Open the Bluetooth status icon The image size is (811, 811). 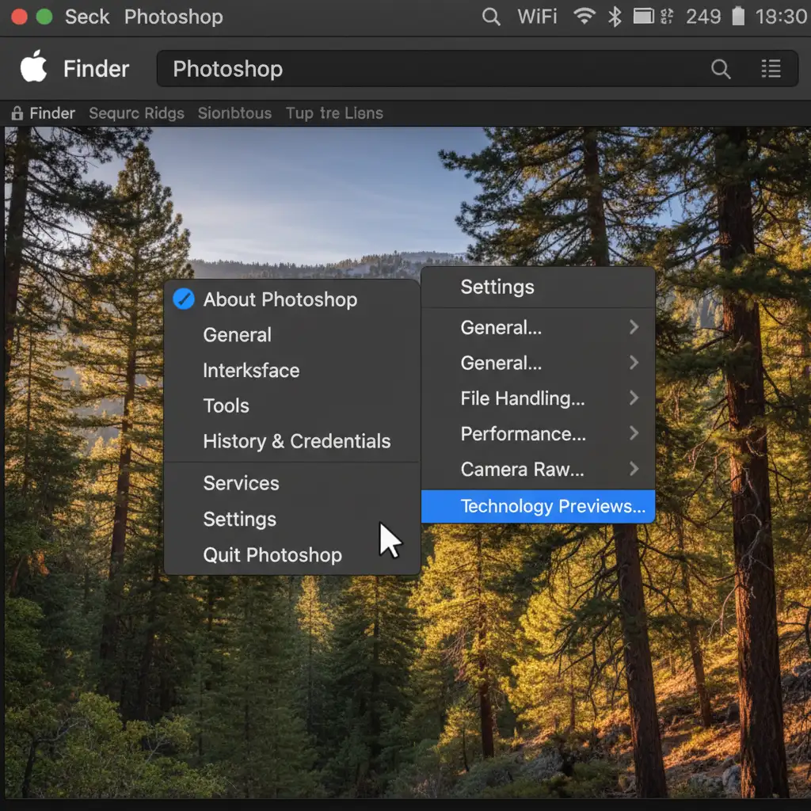tap(615, 17)
